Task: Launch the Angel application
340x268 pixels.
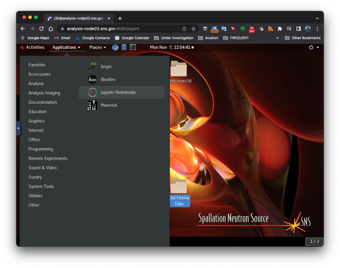Action: coord(106,67)
